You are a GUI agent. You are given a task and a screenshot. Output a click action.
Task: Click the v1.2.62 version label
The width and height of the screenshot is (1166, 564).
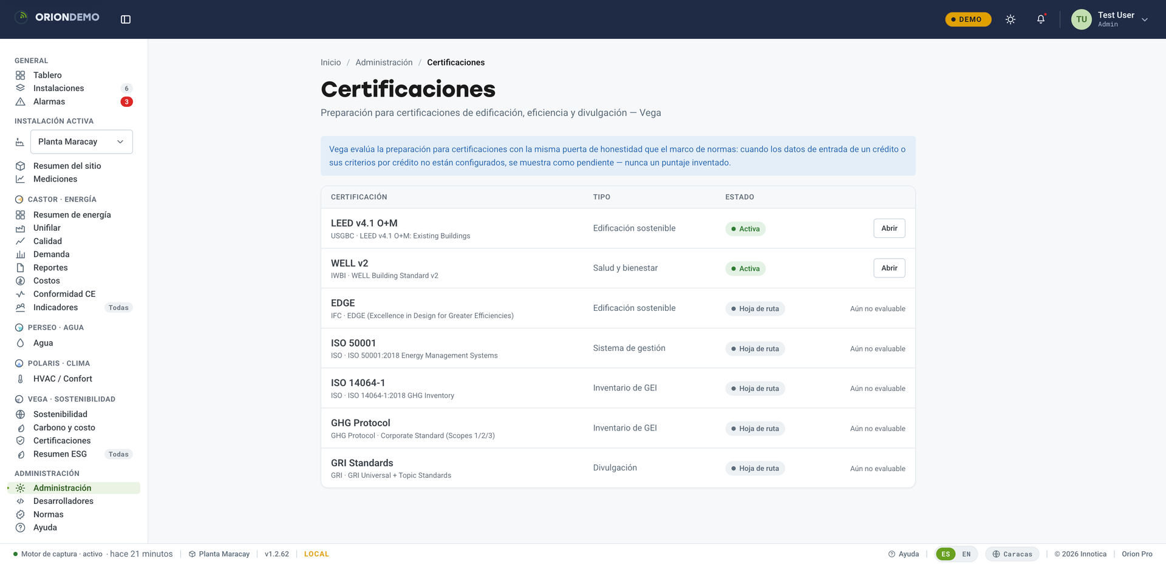277,554
